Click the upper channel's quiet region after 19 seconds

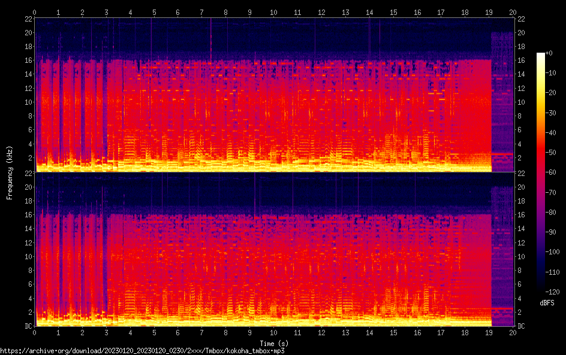click(502, 96)
